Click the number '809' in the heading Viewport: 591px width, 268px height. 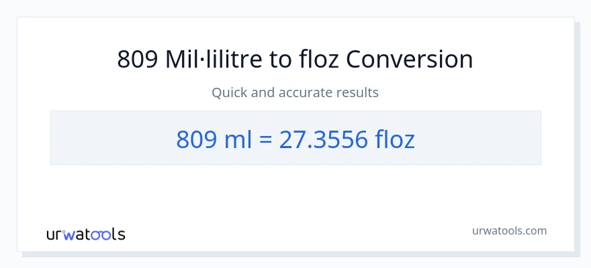138,60
